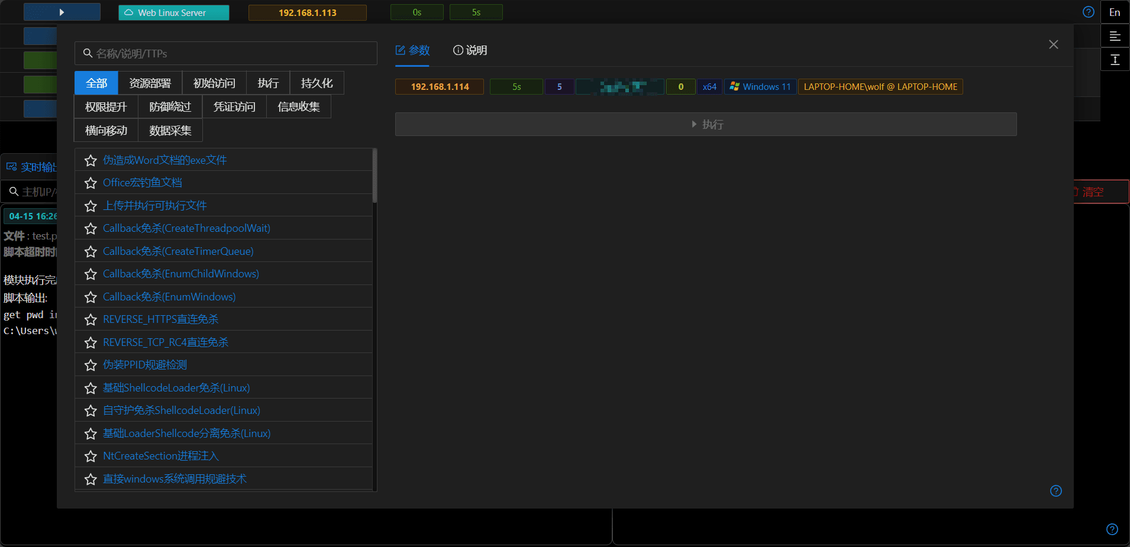Click help icon in the page's bottom-right corner

tap(1112, 529)
